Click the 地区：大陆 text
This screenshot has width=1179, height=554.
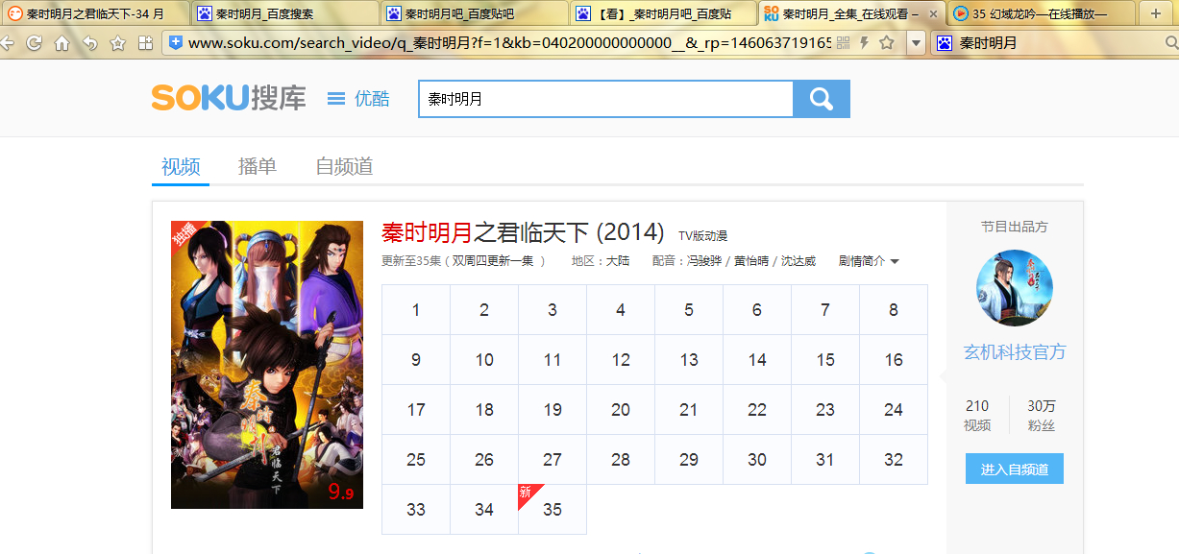coord(601,261)
